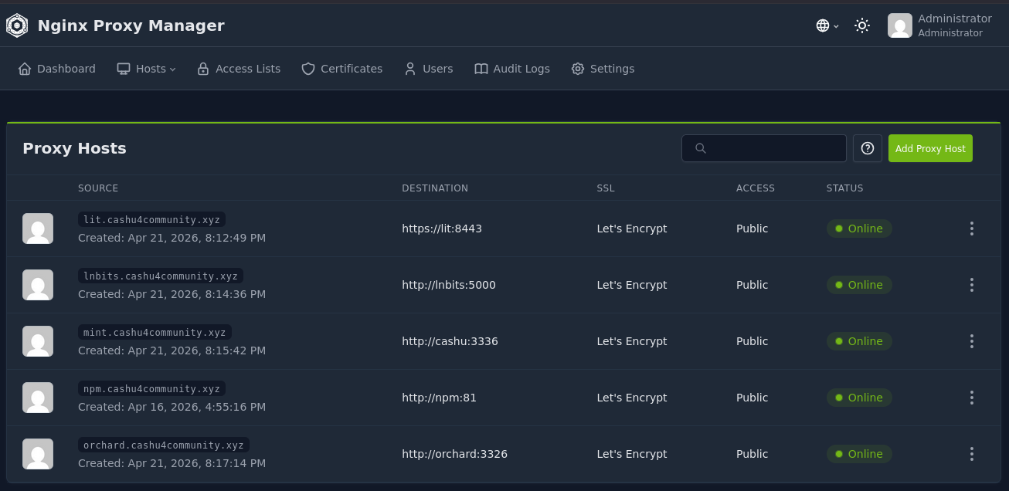
Task: Click the lit.cashu4community.xyz domain tag
Action: pos(152,219)
